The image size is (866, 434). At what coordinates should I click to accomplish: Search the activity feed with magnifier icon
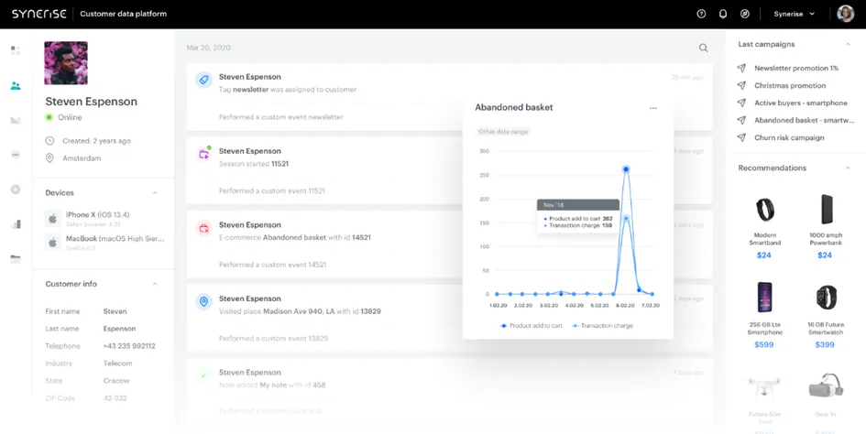703,48
